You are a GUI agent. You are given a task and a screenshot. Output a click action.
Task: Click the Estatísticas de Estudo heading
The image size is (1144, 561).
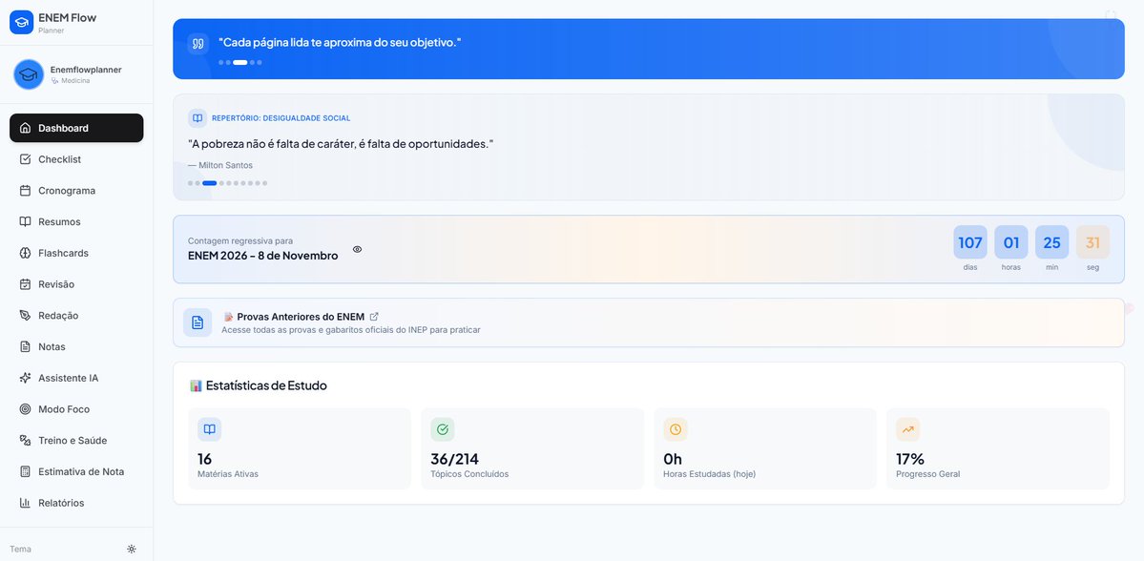[266, 385]
